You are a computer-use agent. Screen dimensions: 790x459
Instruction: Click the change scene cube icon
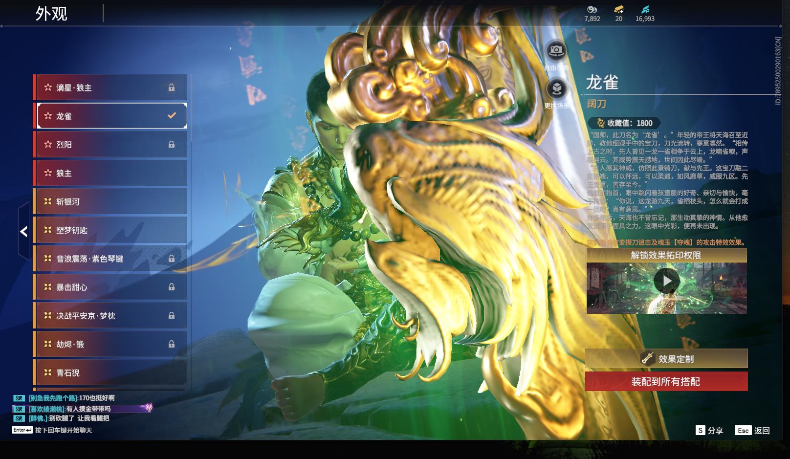(x=556, y=88)
